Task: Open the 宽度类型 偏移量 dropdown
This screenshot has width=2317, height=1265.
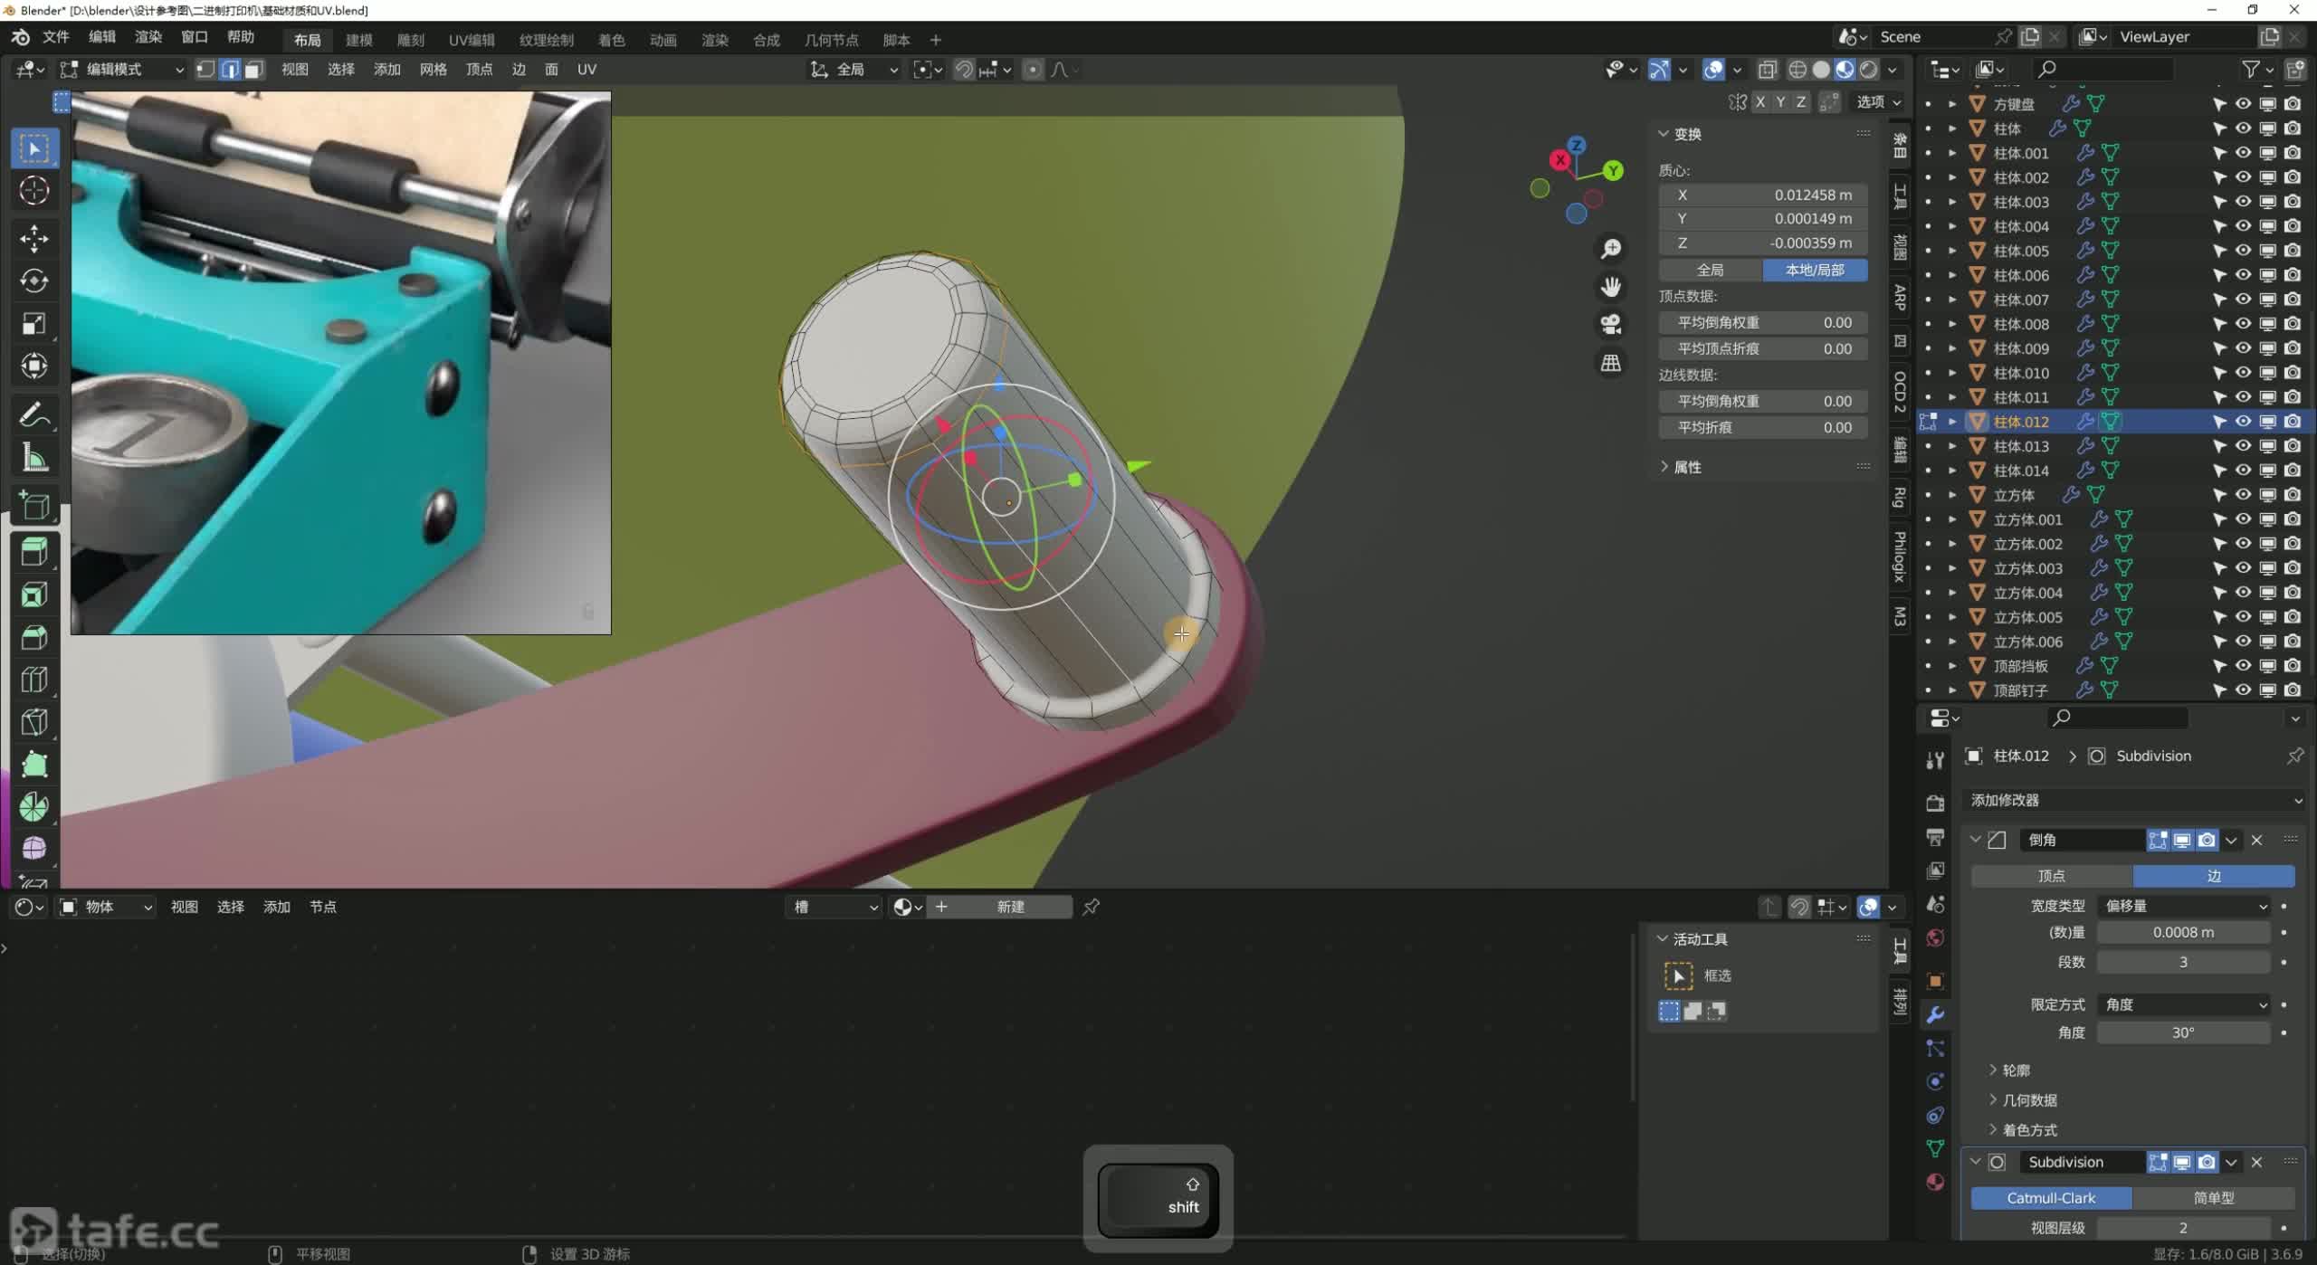Action: pyautogui.click(x=2183, y=906)
